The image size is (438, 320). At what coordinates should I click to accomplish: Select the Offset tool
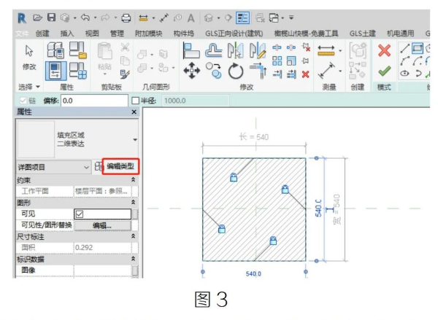[x=213, y=50]
